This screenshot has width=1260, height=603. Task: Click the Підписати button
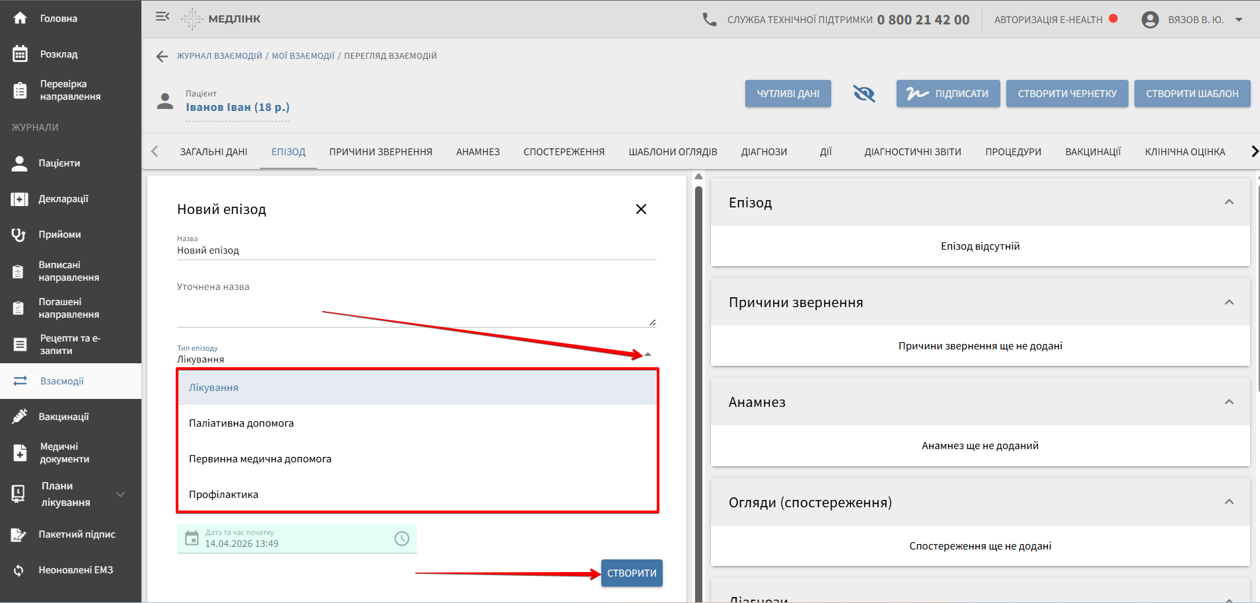tap(947, 94)
